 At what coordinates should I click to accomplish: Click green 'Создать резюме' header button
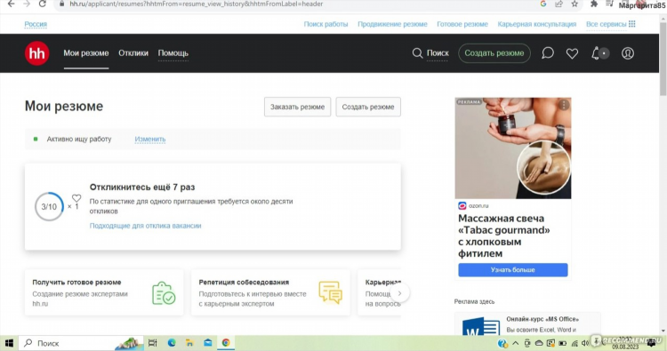coord(494,53)
